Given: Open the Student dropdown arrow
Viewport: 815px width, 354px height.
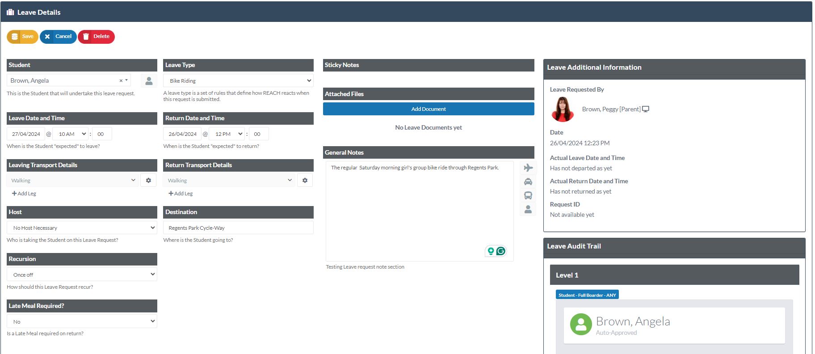Looking at the screenshot, I should point(126,80).
